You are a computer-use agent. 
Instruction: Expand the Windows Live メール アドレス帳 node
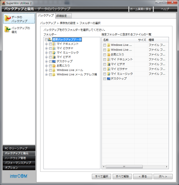(x=47, y=75)
